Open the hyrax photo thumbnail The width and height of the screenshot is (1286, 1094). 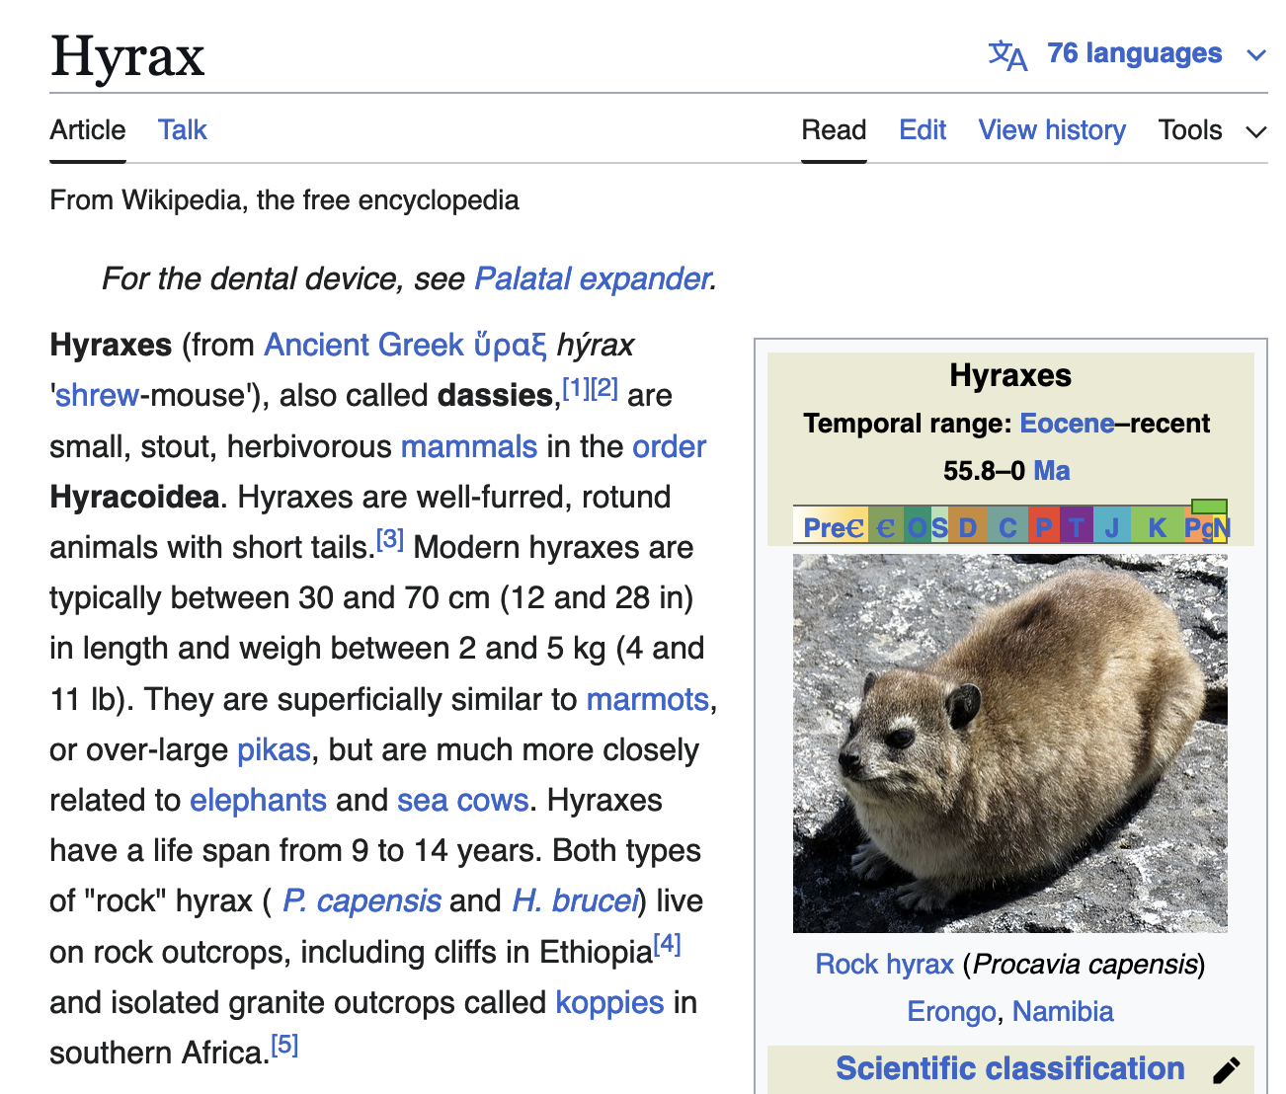pos(1009,742)
